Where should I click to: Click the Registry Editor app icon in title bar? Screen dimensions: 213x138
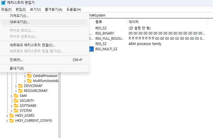click(3, 3)
